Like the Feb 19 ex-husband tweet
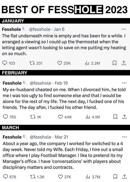 coord(65,117)
